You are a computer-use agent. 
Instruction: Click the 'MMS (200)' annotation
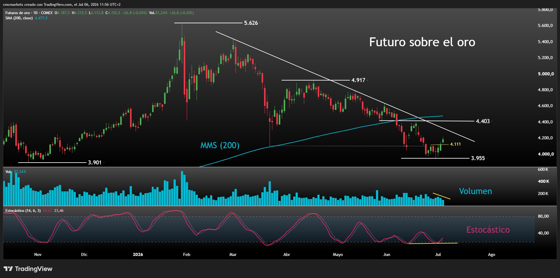220,145
